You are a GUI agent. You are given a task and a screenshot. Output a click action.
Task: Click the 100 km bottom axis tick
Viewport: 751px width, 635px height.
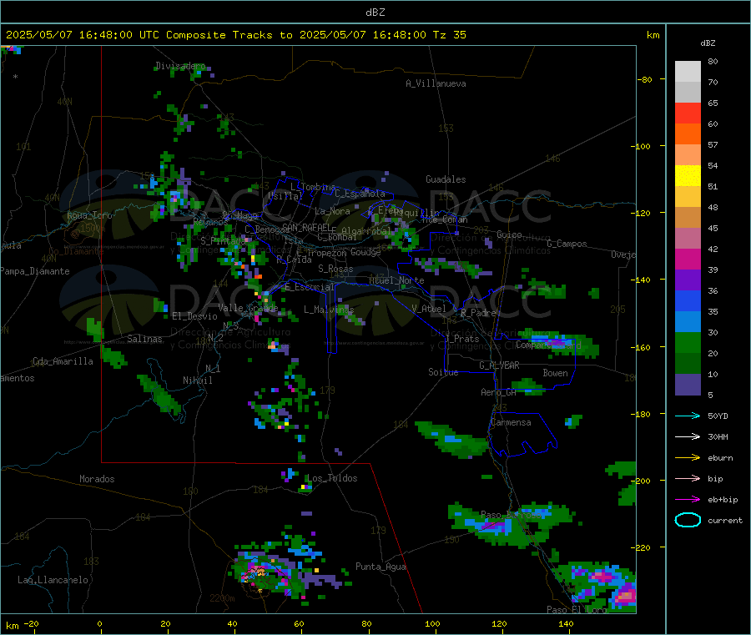click(432, 624)
